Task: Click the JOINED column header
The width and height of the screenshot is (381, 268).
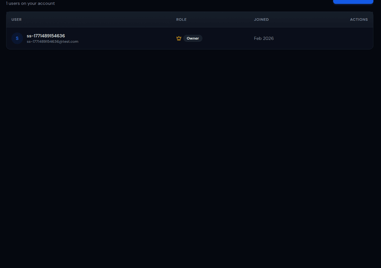Action: click(x=261, y=19)
